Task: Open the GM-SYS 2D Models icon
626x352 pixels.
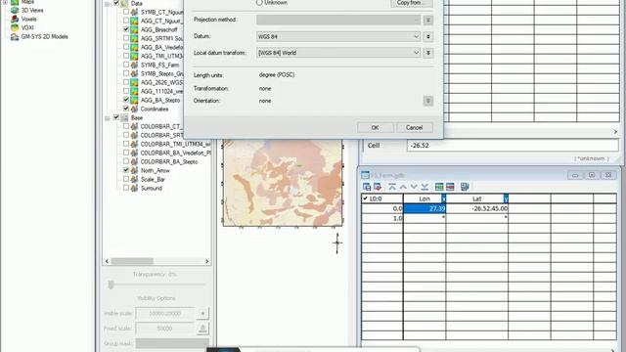Action: (x=15, y=37)
